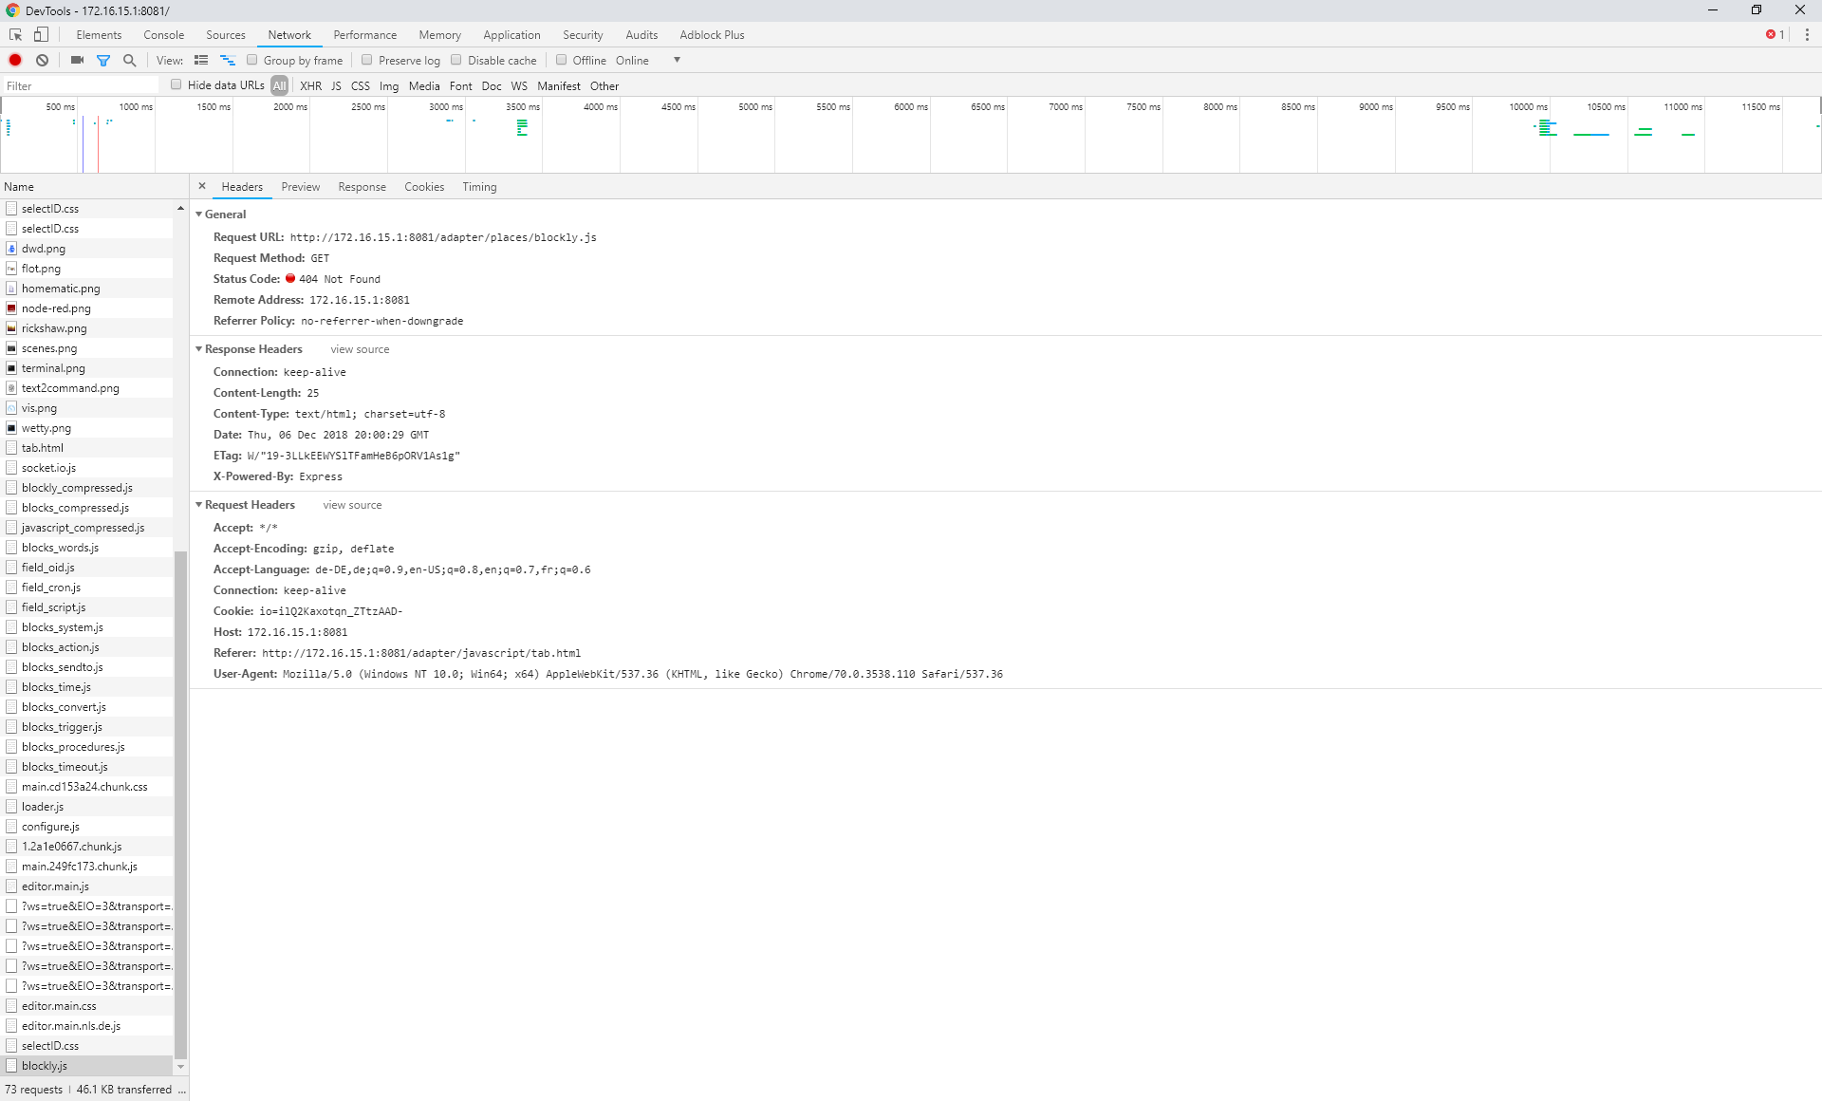This screenshot has width=1822, height=1101.
Task: Capture screenshots with the camera icon
Action: [77, 60]
